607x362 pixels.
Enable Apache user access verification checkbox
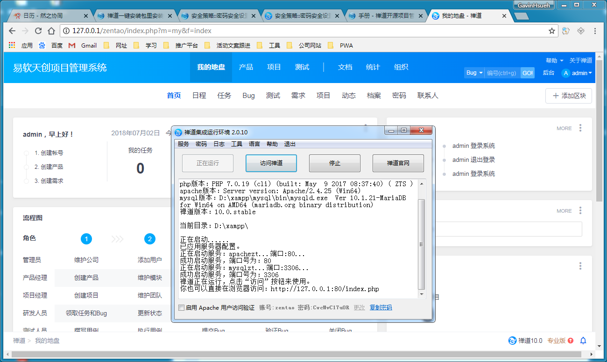182,307
